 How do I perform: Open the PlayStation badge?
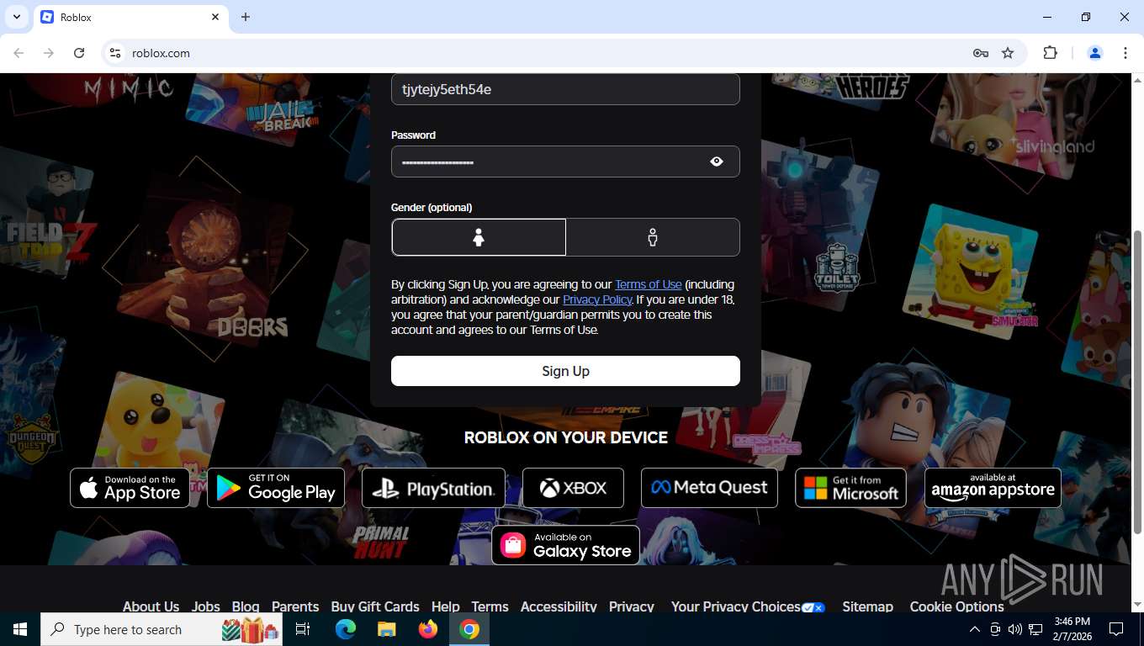click(433, 488)
